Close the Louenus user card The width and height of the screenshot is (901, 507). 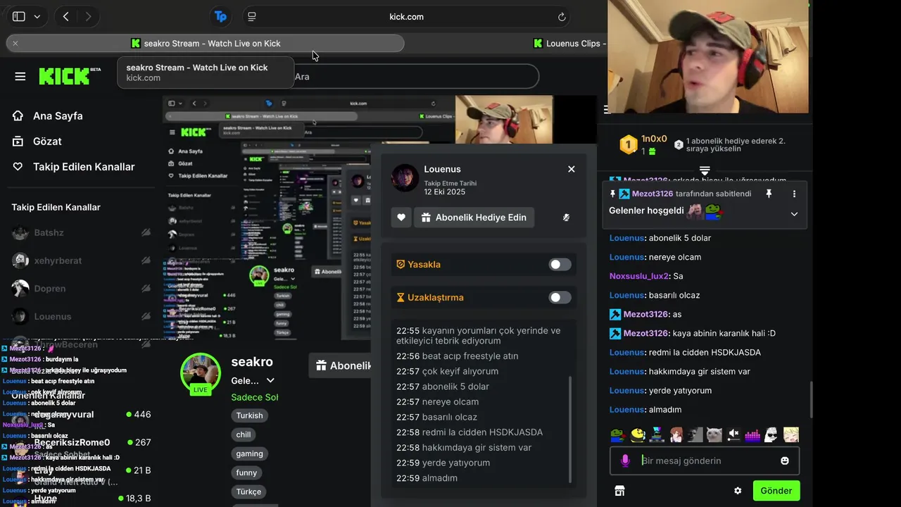pyautogui.click(x=572, y=169)
